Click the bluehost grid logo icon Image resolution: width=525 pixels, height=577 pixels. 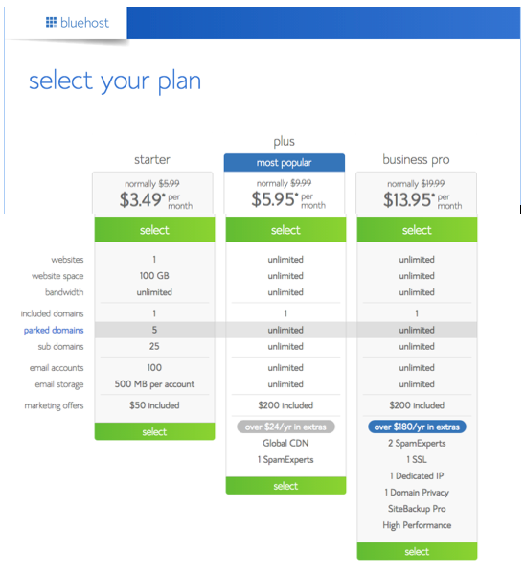[51, 22]
